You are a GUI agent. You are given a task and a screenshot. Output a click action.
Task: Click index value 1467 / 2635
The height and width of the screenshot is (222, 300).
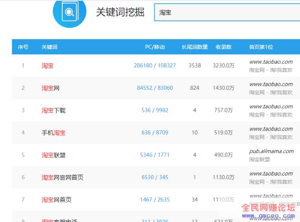[x=155, y=199]
